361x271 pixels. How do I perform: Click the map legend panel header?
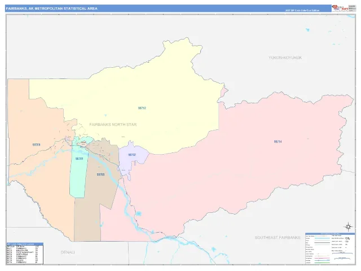pyautogui.click(x=330, y=234)
